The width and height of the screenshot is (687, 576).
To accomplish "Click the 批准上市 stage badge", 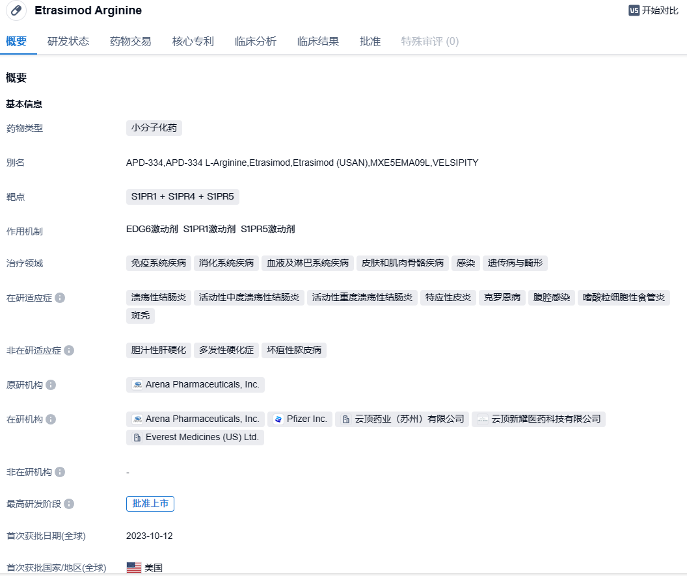I will (150, 504).
